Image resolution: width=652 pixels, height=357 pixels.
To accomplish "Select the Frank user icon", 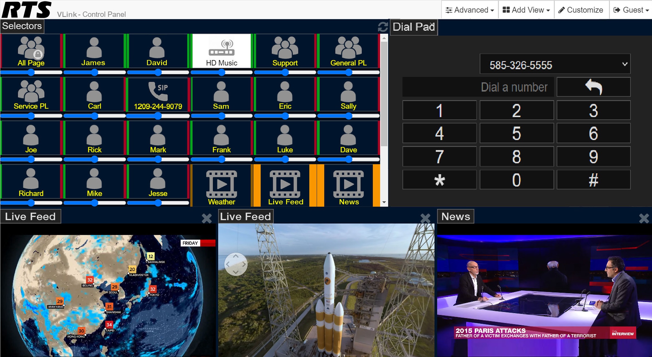I will pyautogui.click(x=221, y=135).
